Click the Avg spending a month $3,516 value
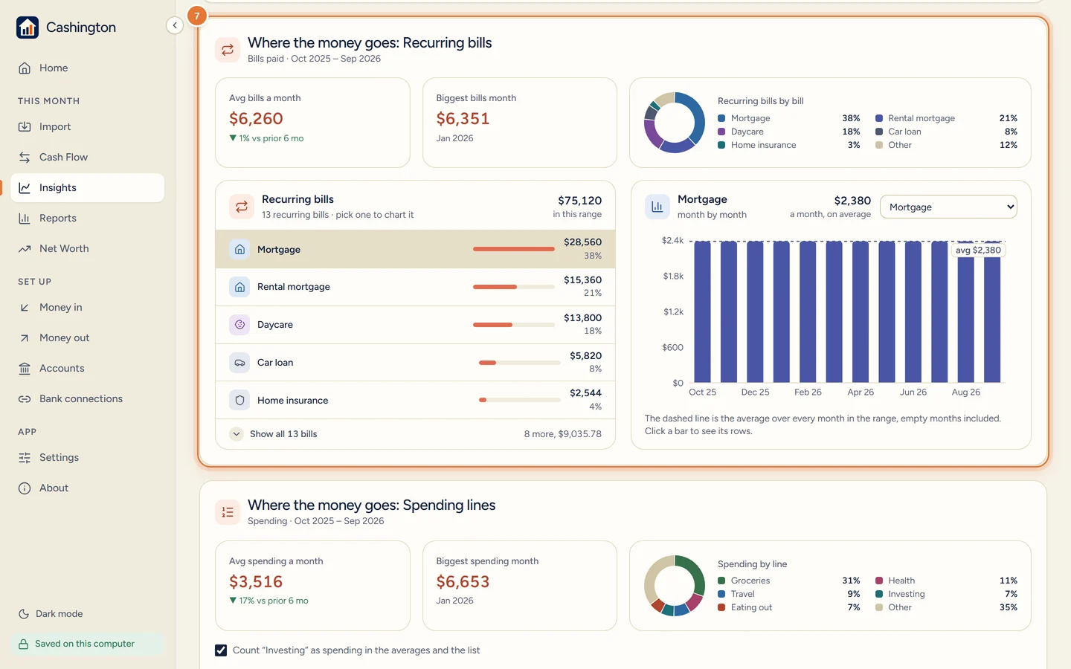The image size is (1071, 669). click(x=256, y=582)
